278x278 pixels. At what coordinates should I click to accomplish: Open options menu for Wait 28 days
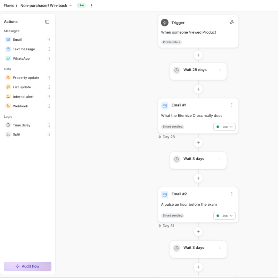coord(220,69)
